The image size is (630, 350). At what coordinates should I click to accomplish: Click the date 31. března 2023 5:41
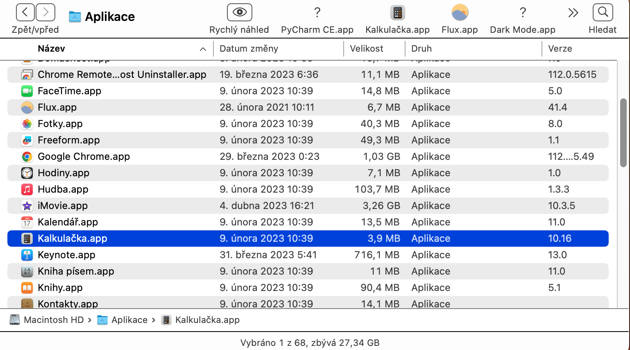pyautogui.click(x=268, y=255)
